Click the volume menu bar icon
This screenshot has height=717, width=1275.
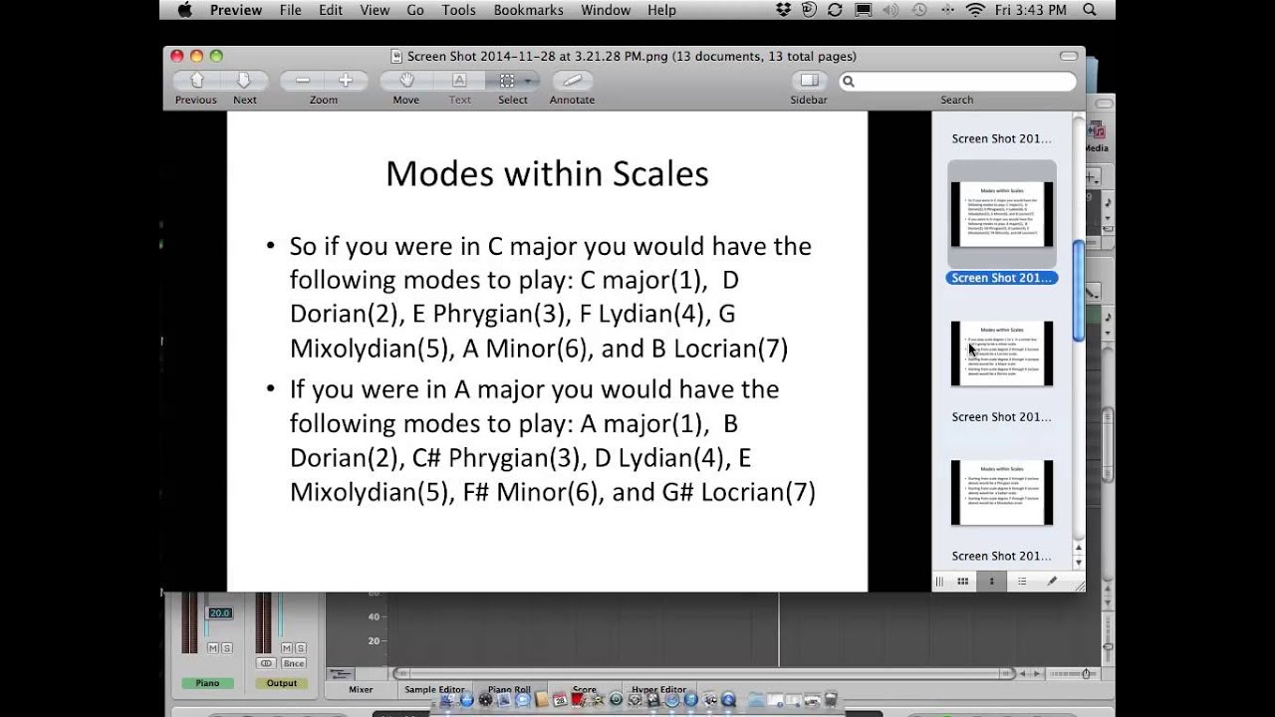pos(891,10)
